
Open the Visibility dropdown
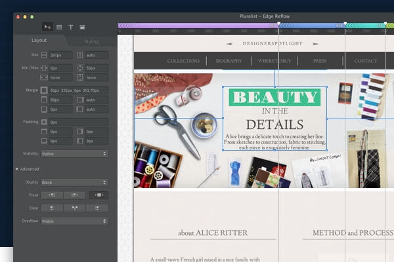click(74, 154)
